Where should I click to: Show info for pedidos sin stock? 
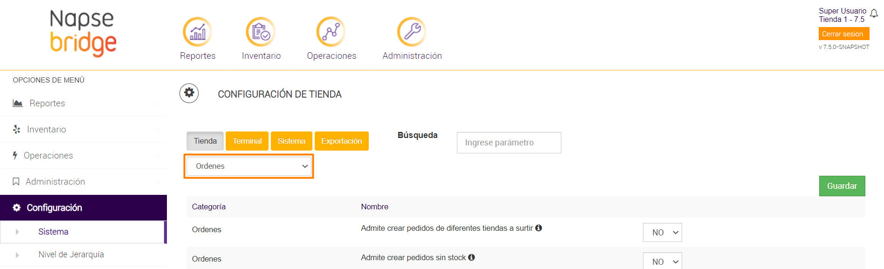click(471, 257)
